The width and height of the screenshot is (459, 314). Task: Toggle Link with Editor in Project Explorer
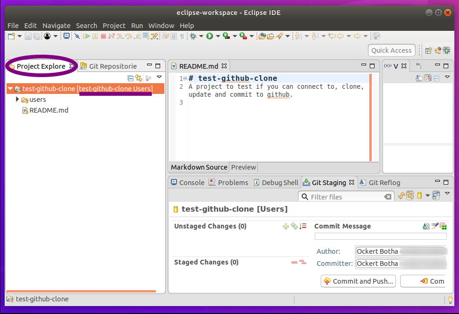pyautogui.click(x=139, y=78)
